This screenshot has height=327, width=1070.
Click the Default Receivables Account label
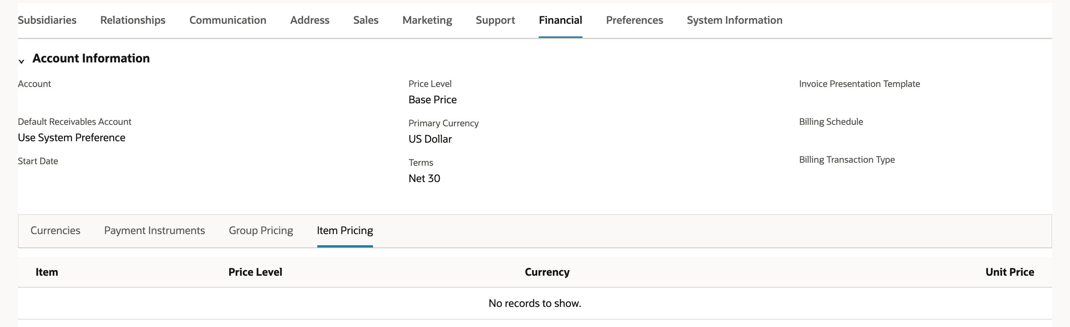[x=74, y=122]
